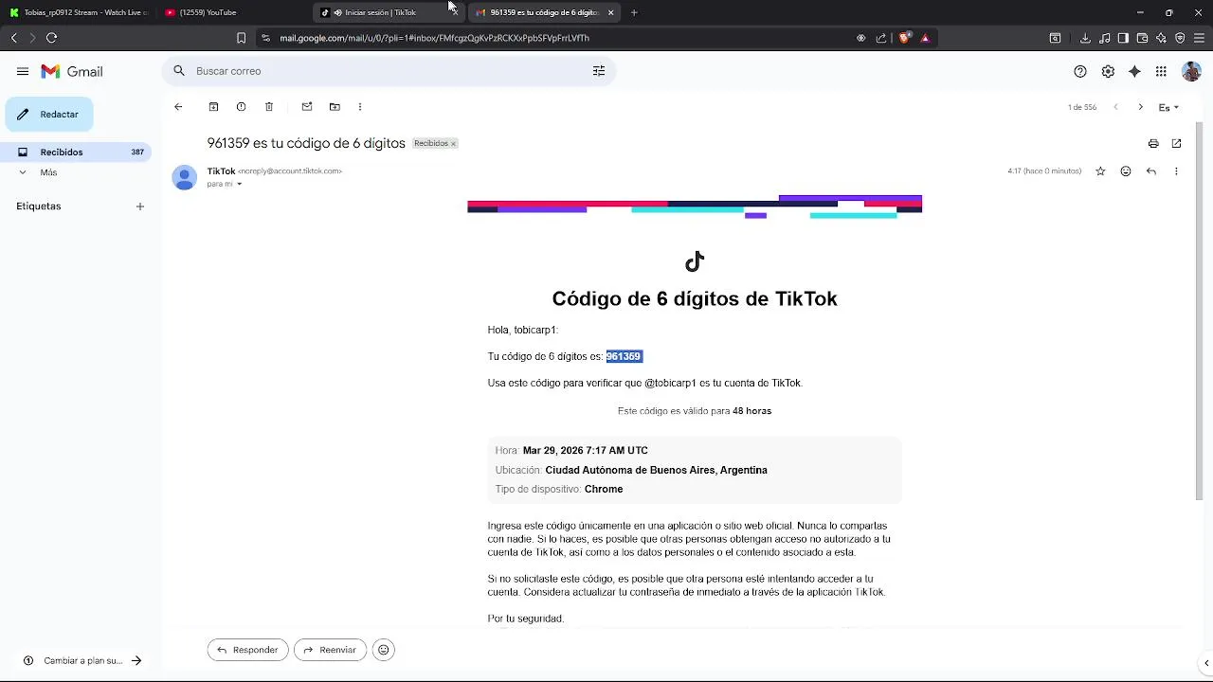1213x682 pixels.
Task: Remove the Recibidos label chip from the email
Action: 453,144
